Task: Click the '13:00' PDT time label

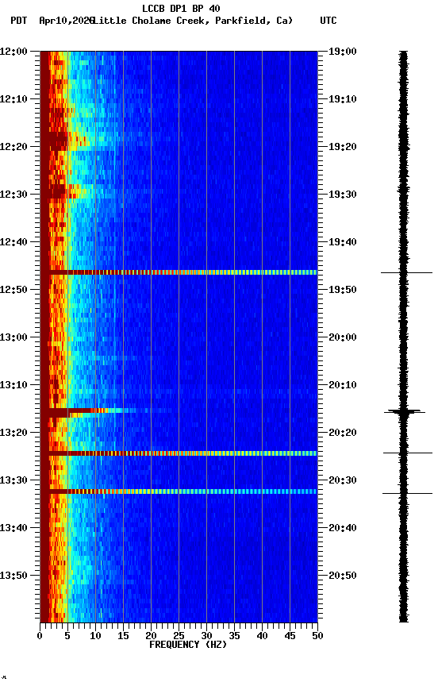Action: click(x=13, y=337)
